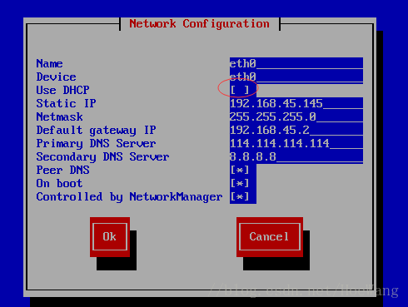
Task: Click the 'Default gateway IP' label
Action: [x=96, y=130]
